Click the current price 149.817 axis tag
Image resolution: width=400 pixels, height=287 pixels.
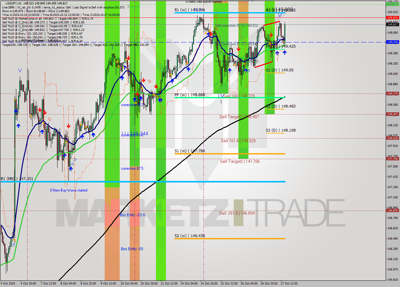click(392, 24)
